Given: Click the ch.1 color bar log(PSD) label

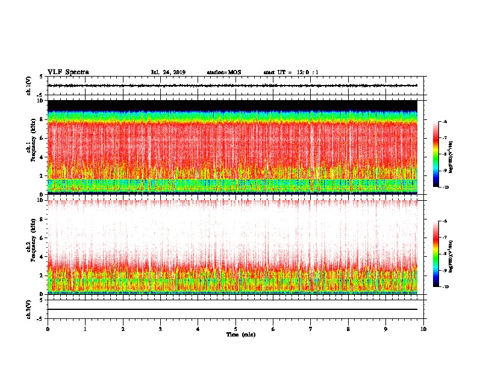Looking at the screenshot, I should pos(451,157).
